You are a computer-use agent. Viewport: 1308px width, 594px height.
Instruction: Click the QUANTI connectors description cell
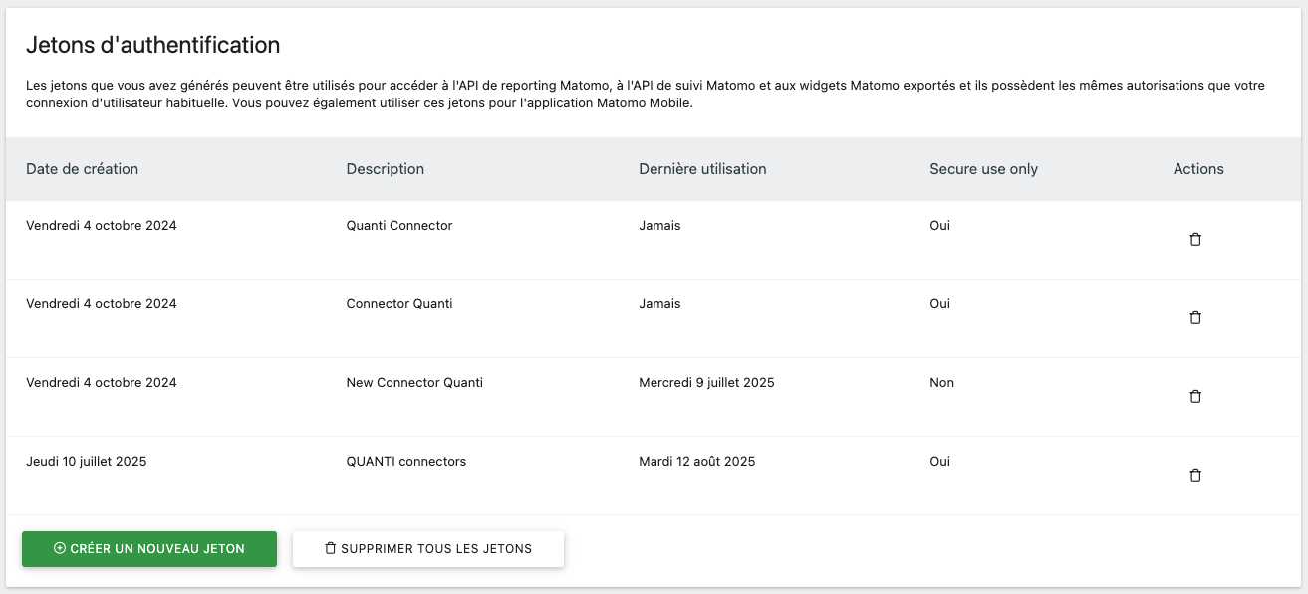pos(405,462)
